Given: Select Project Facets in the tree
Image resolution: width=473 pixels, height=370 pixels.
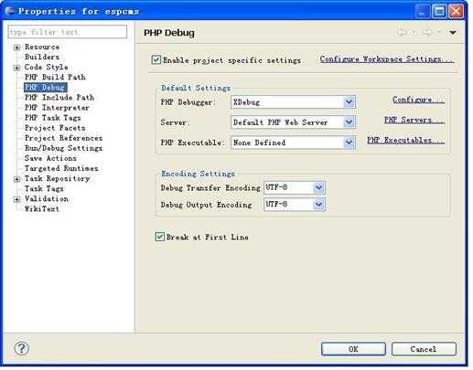Looking at the screenshot, I should (x=55, y=128).
